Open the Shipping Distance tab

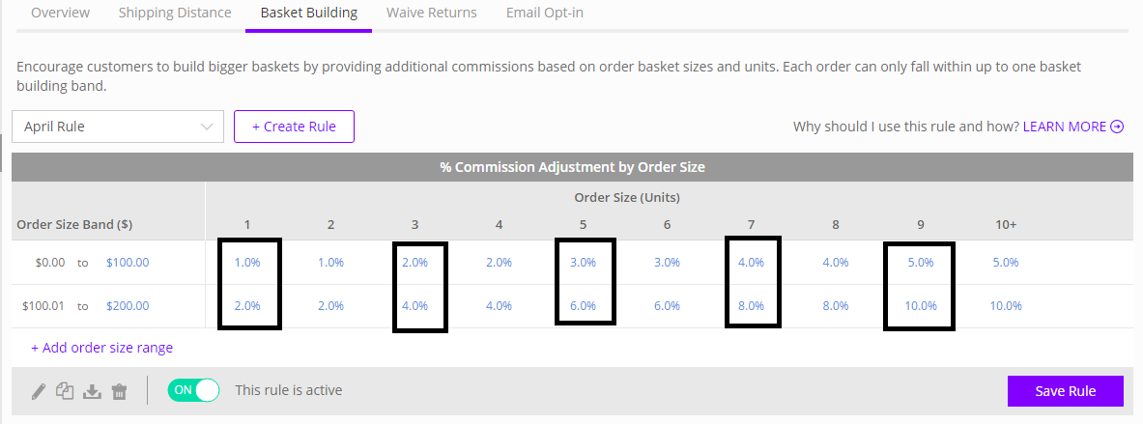[175, 13]
